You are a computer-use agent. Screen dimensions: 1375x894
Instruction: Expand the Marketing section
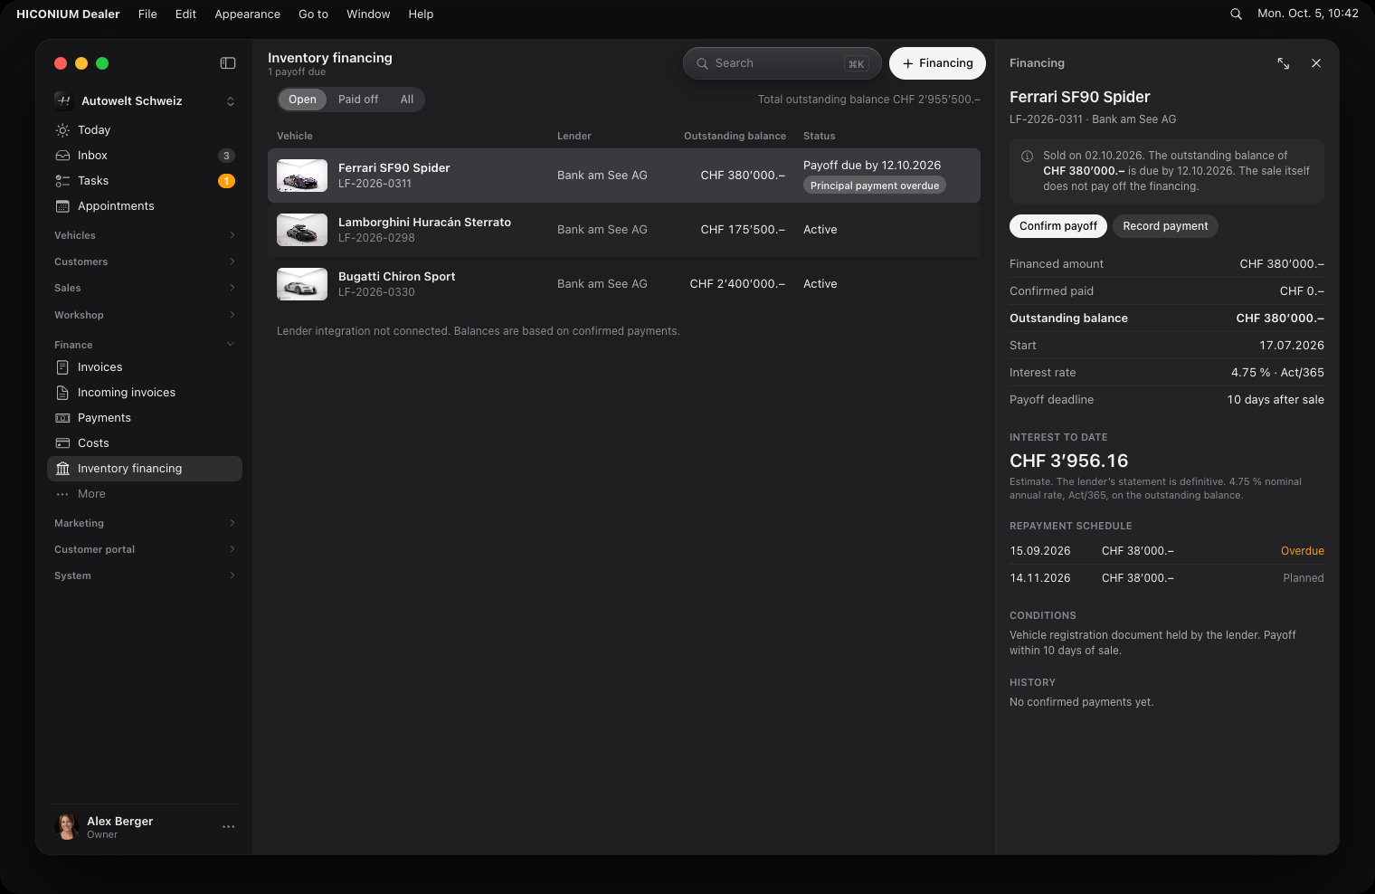[145, 523]
